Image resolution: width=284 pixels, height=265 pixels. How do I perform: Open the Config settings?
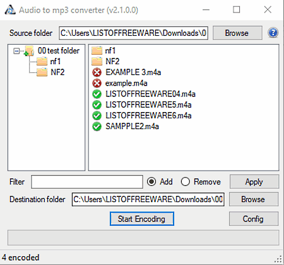tap(254, 219)
